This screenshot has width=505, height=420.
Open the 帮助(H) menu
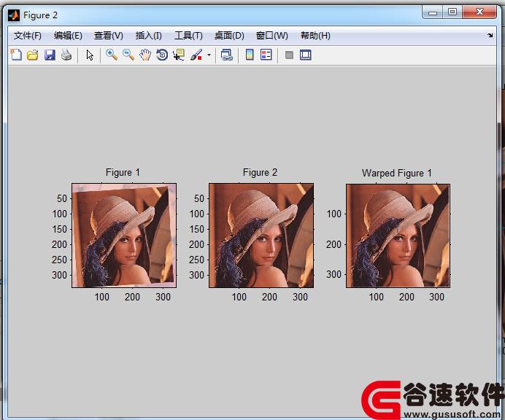click(315, 36)
